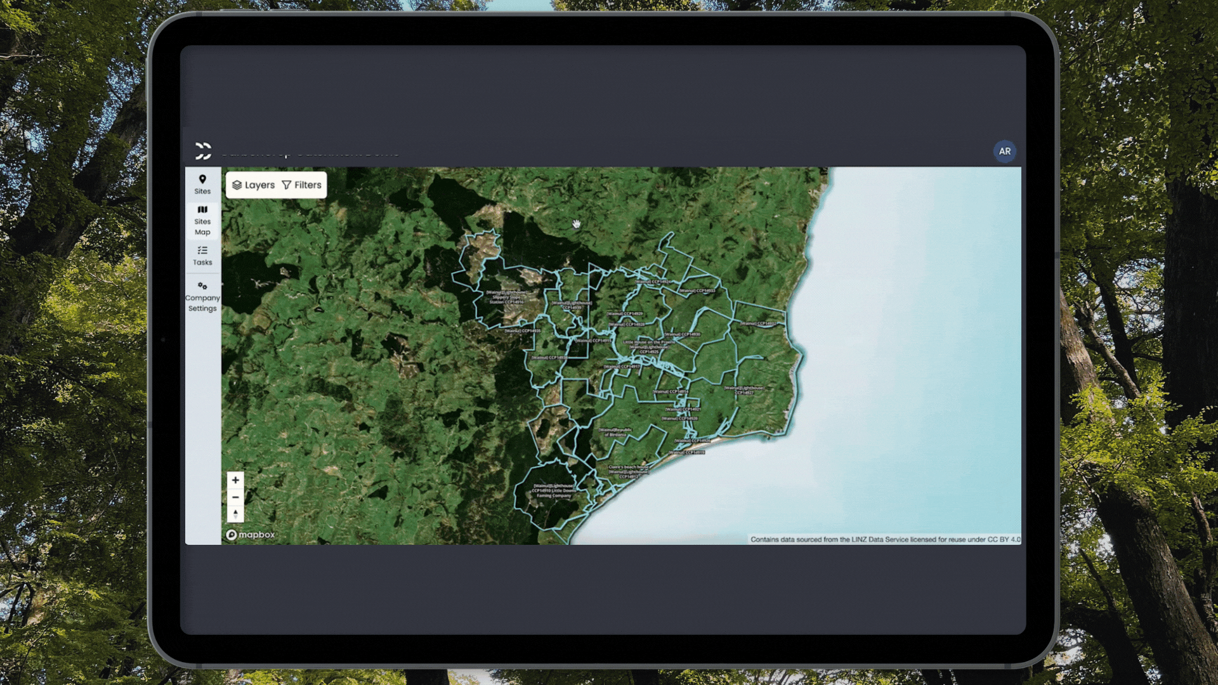Open the map Filters panel

coord(301,185)
